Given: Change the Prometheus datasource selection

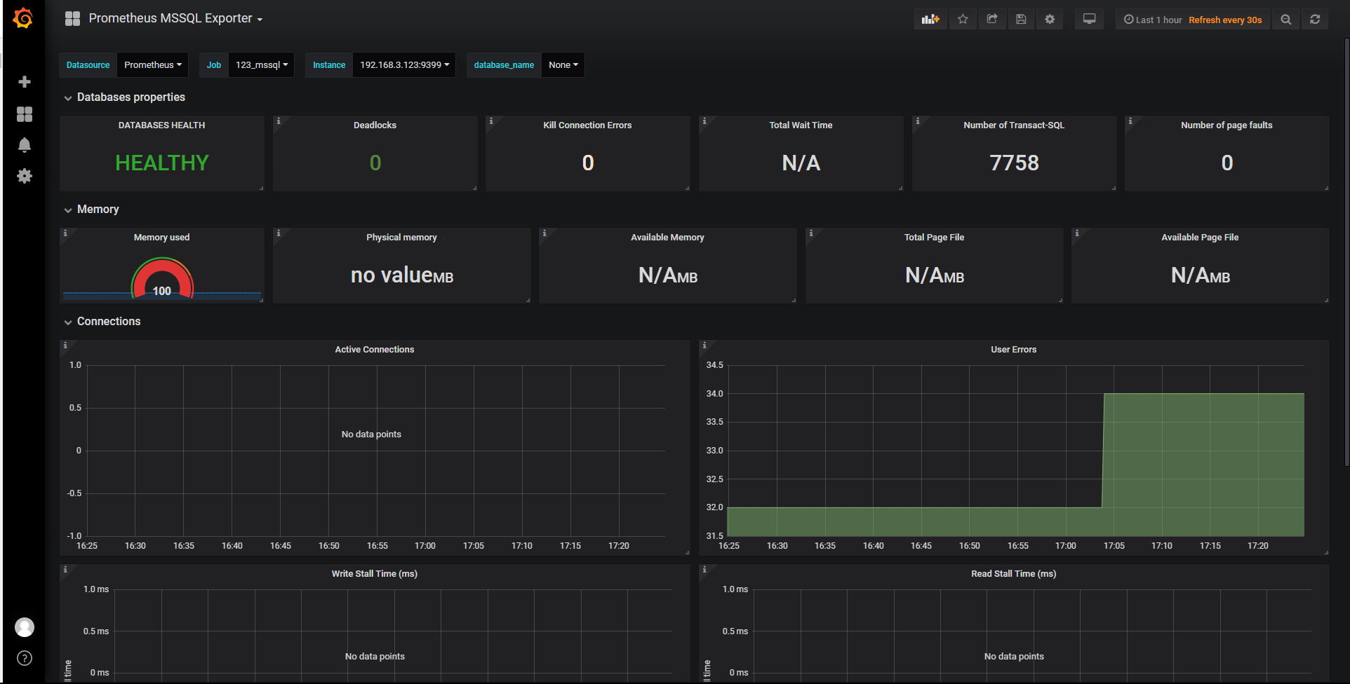Looking at the screenshot, I should (152, 64).
